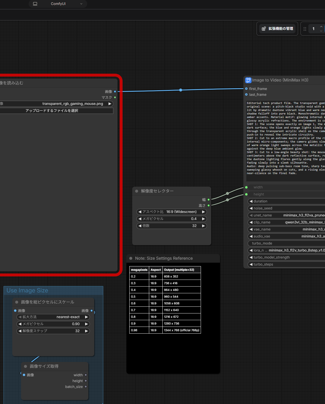
Task: Decrease batch count with the down arrow
Action: coord(321,31)
